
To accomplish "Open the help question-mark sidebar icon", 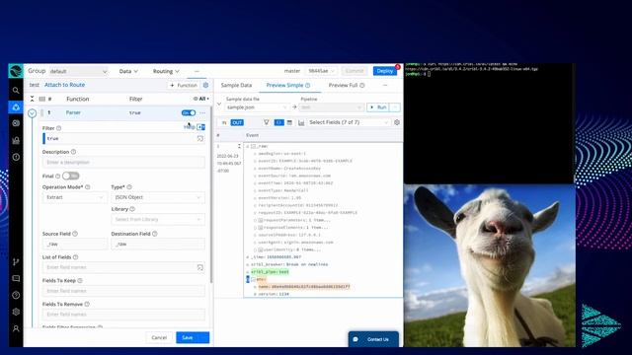I will point(16,295).
